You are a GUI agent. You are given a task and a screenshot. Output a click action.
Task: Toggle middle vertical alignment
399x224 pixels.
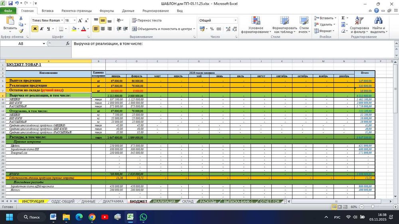103,20
